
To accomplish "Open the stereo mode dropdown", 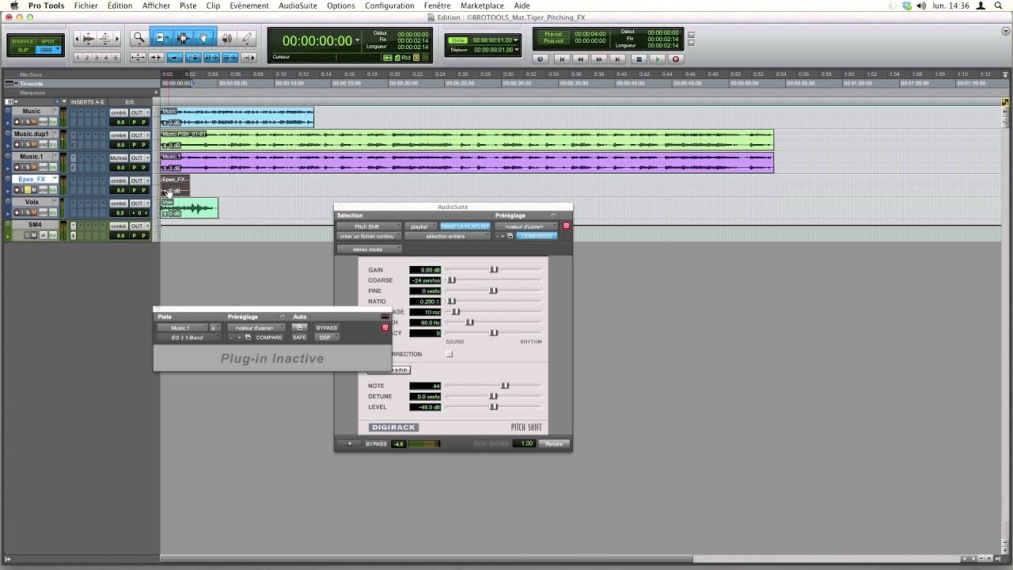I will (x=369, y=249).
